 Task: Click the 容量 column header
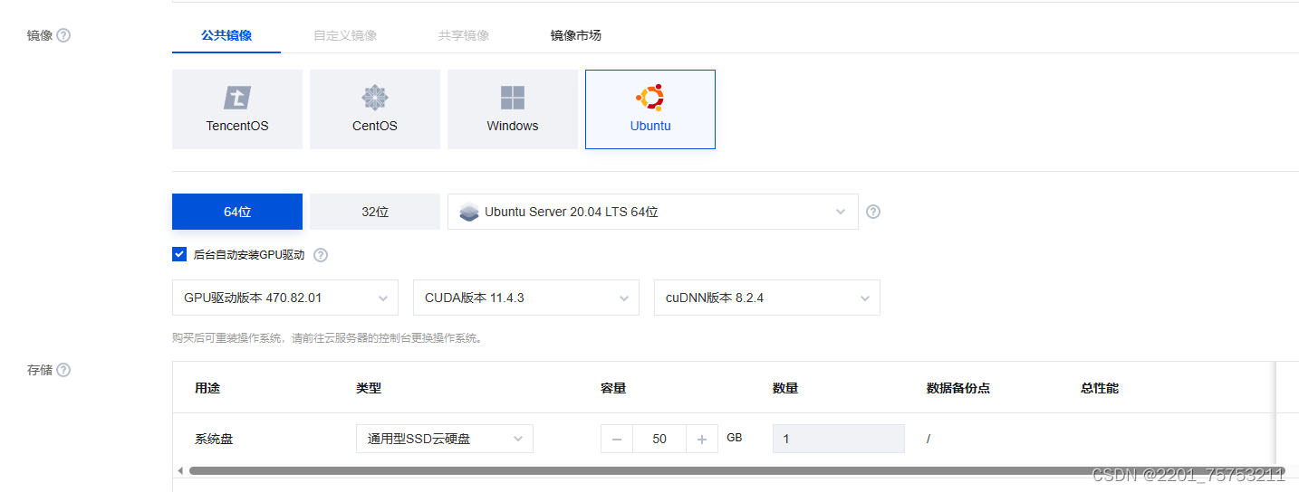pos(613,388)
